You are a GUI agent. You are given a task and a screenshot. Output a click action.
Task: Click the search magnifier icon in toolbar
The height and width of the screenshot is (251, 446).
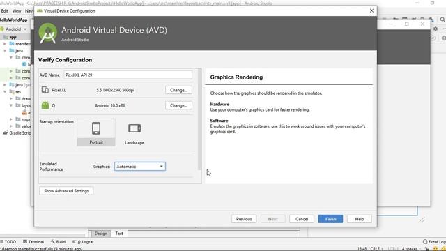click(443, 20)
